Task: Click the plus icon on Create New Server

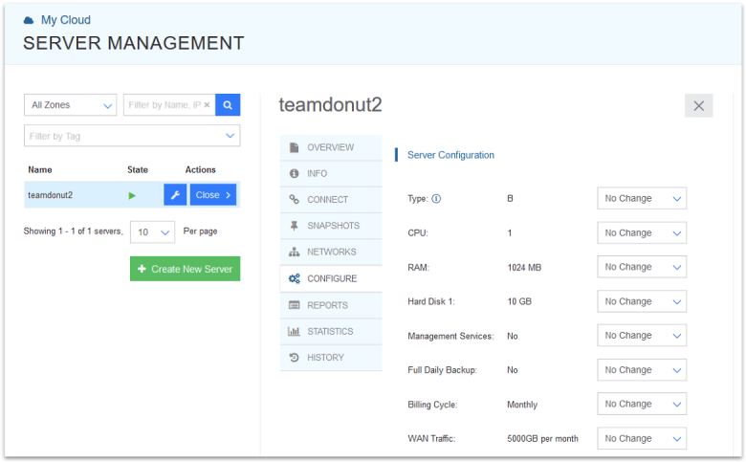Action: [142, 269]
